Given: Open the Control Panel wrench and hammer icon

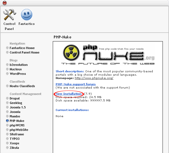Looking at the screenshot, I should [10, 15].
